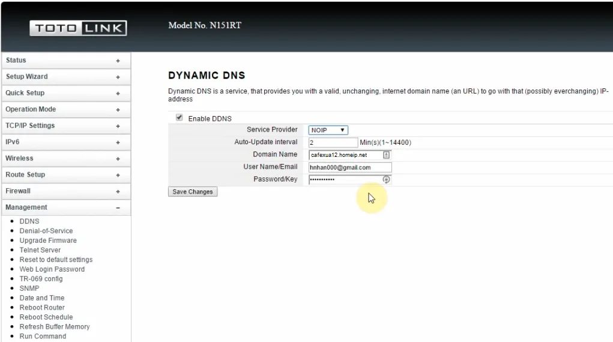Expand Firewall section plus icon
613x342 pixels.
tap(118, 191)
